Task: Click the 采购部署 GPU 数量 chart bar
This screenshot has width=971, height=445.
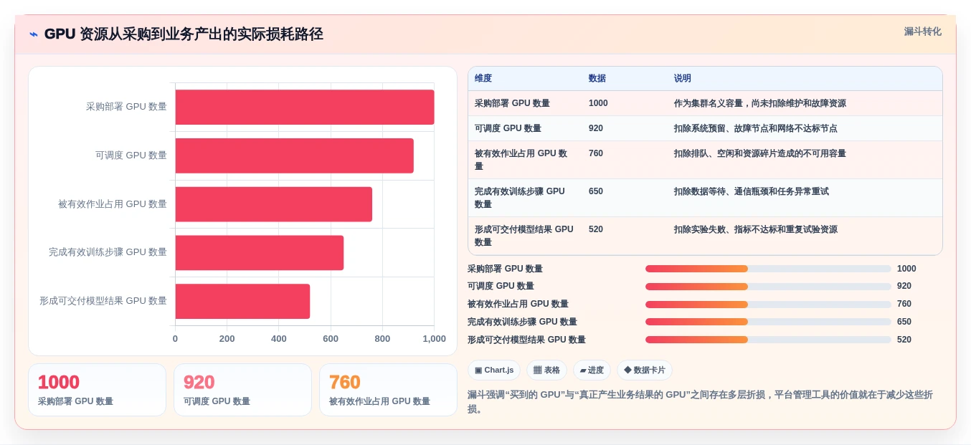Action: (x=305, y=107)
